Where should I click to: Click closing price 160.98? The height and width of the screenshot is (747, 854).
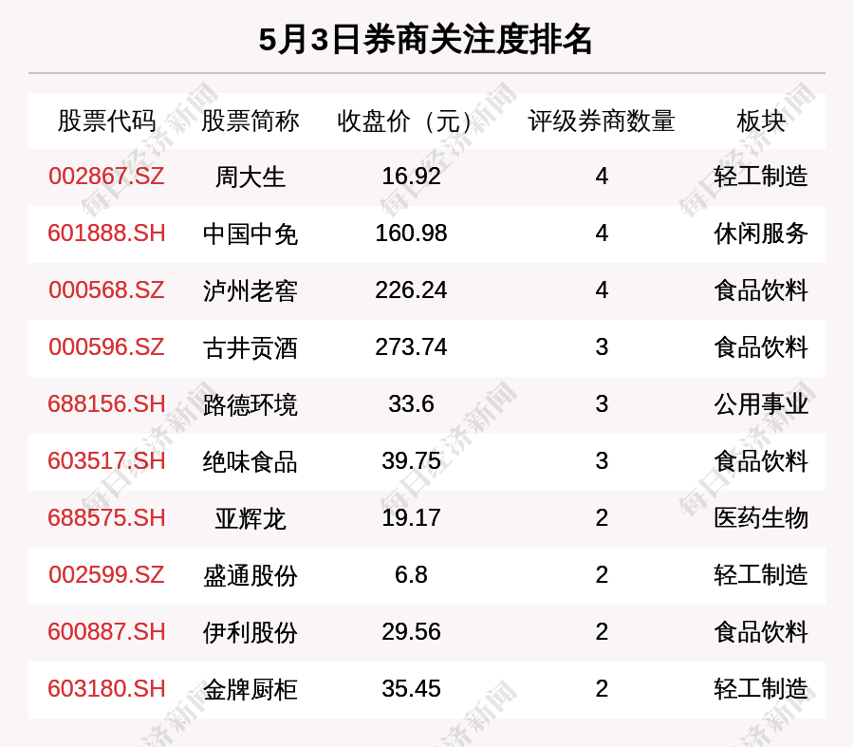(x=411, y=233)
